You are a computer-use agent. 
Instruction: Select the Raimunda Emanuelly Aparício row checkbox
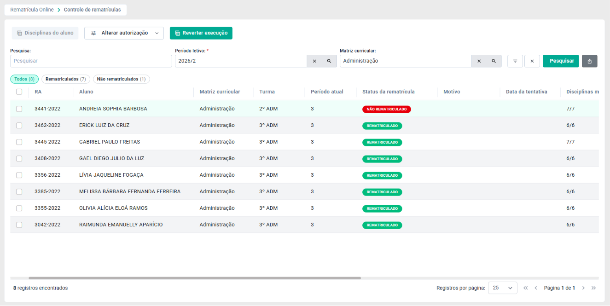coord(19,225)
